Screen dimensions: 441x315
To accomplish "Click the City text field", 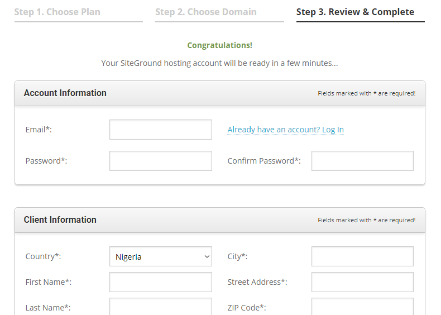I will point(362,257).
